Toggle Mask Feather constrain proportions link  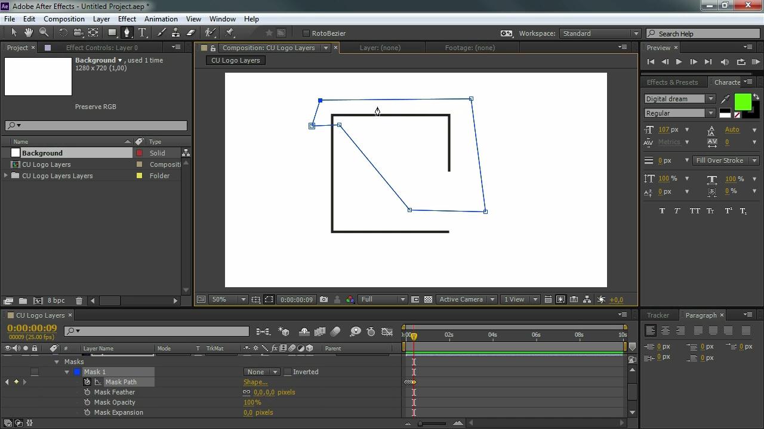pos(247,392)
